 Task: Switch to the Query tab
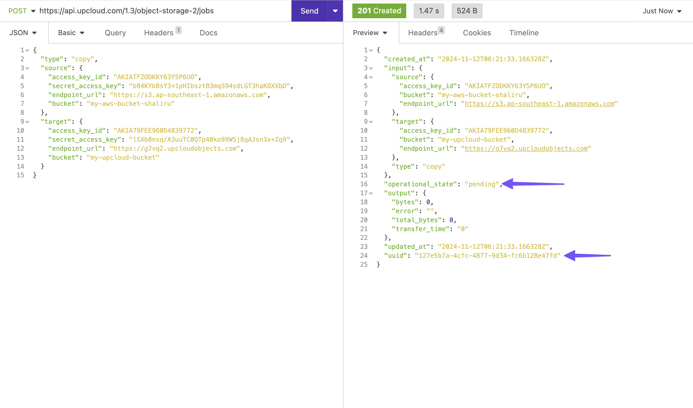click(x=115, y=33)
